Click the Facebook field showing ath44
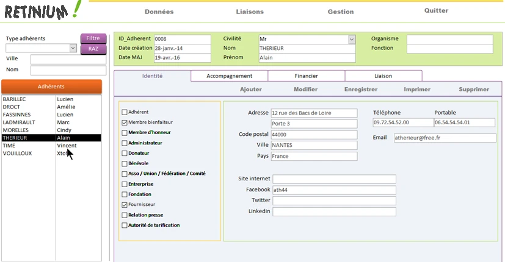The image size is (505, 262). coord(334,190)
